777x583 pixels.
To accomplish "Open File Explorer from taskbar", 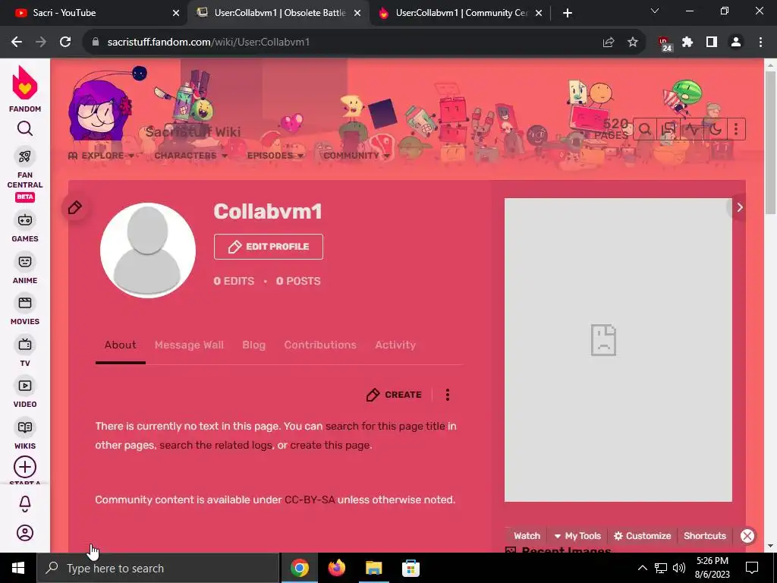I will 373,568.
